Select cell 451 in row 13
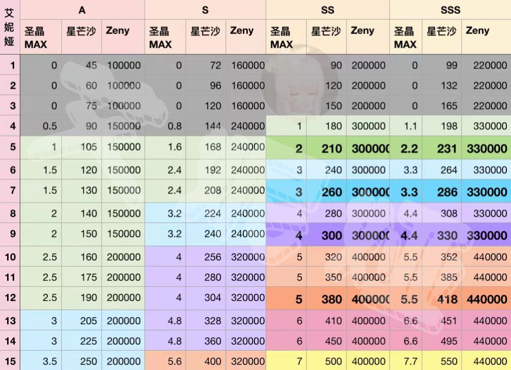Viewport: 511px width, 370px height. click(441, 321)
